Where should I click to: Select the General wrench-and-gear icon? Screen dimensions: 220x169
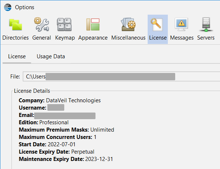42,24
